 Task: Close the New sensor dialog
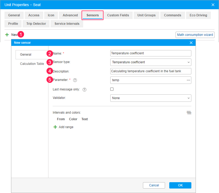point(191,43)
